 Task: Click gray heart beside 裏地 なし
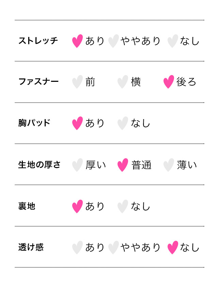tap(123, 206)
